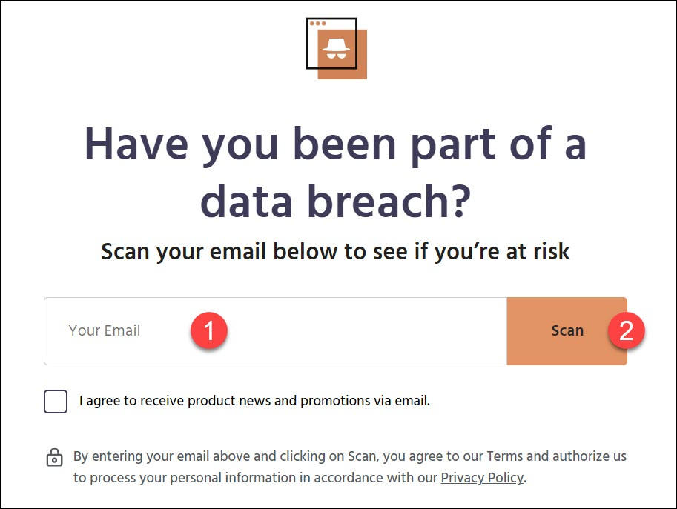This screenshot has width=677, height=509.
Task: Open the Privacy Policy link
Action: (x=482, y=478)
